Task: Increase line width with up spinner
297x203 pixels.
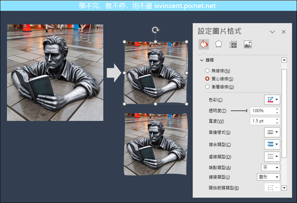Action: pyautogui.click(x=277, y=119)
